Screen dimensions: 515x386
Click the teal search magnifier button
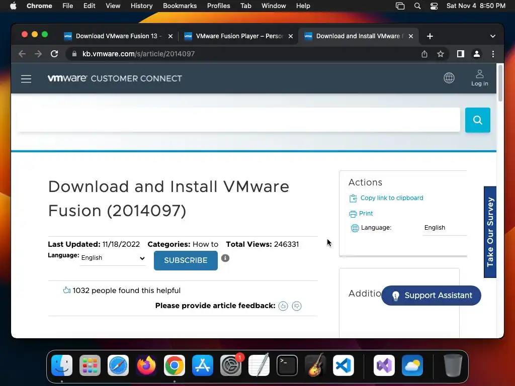(478, 120)
